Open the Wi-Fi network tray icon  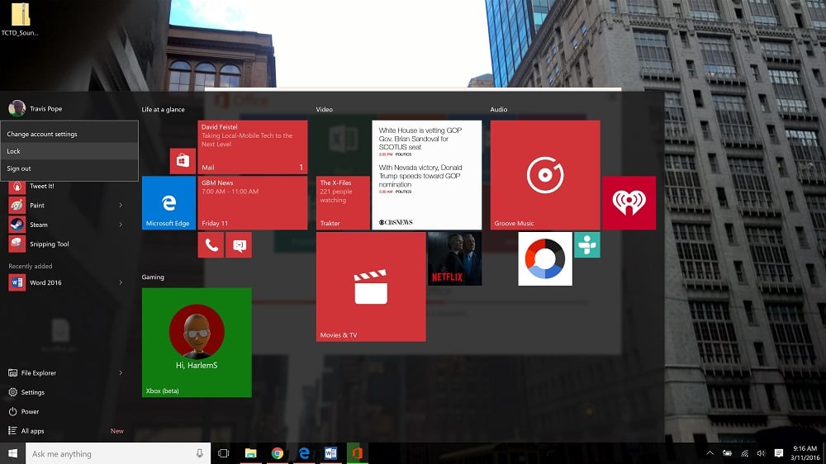(744, 453)
